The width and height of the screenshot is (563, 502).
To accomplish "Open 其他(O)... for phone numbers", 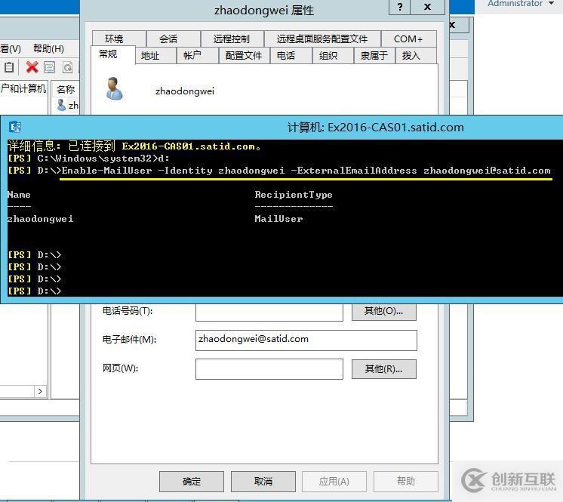I will pyautogui.click(x=384, y=312).
